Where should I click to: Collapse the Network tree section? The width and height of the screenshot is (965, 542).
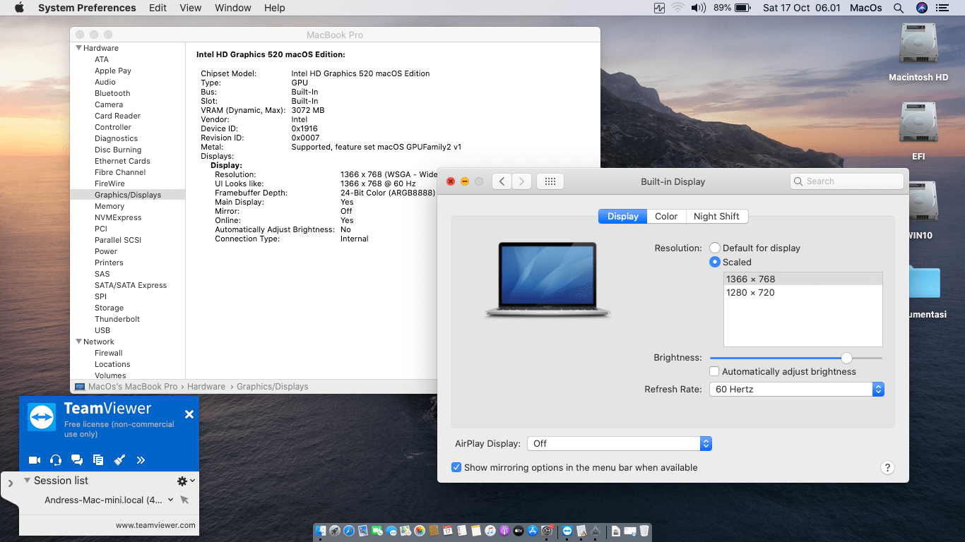(x=78, y=342)
